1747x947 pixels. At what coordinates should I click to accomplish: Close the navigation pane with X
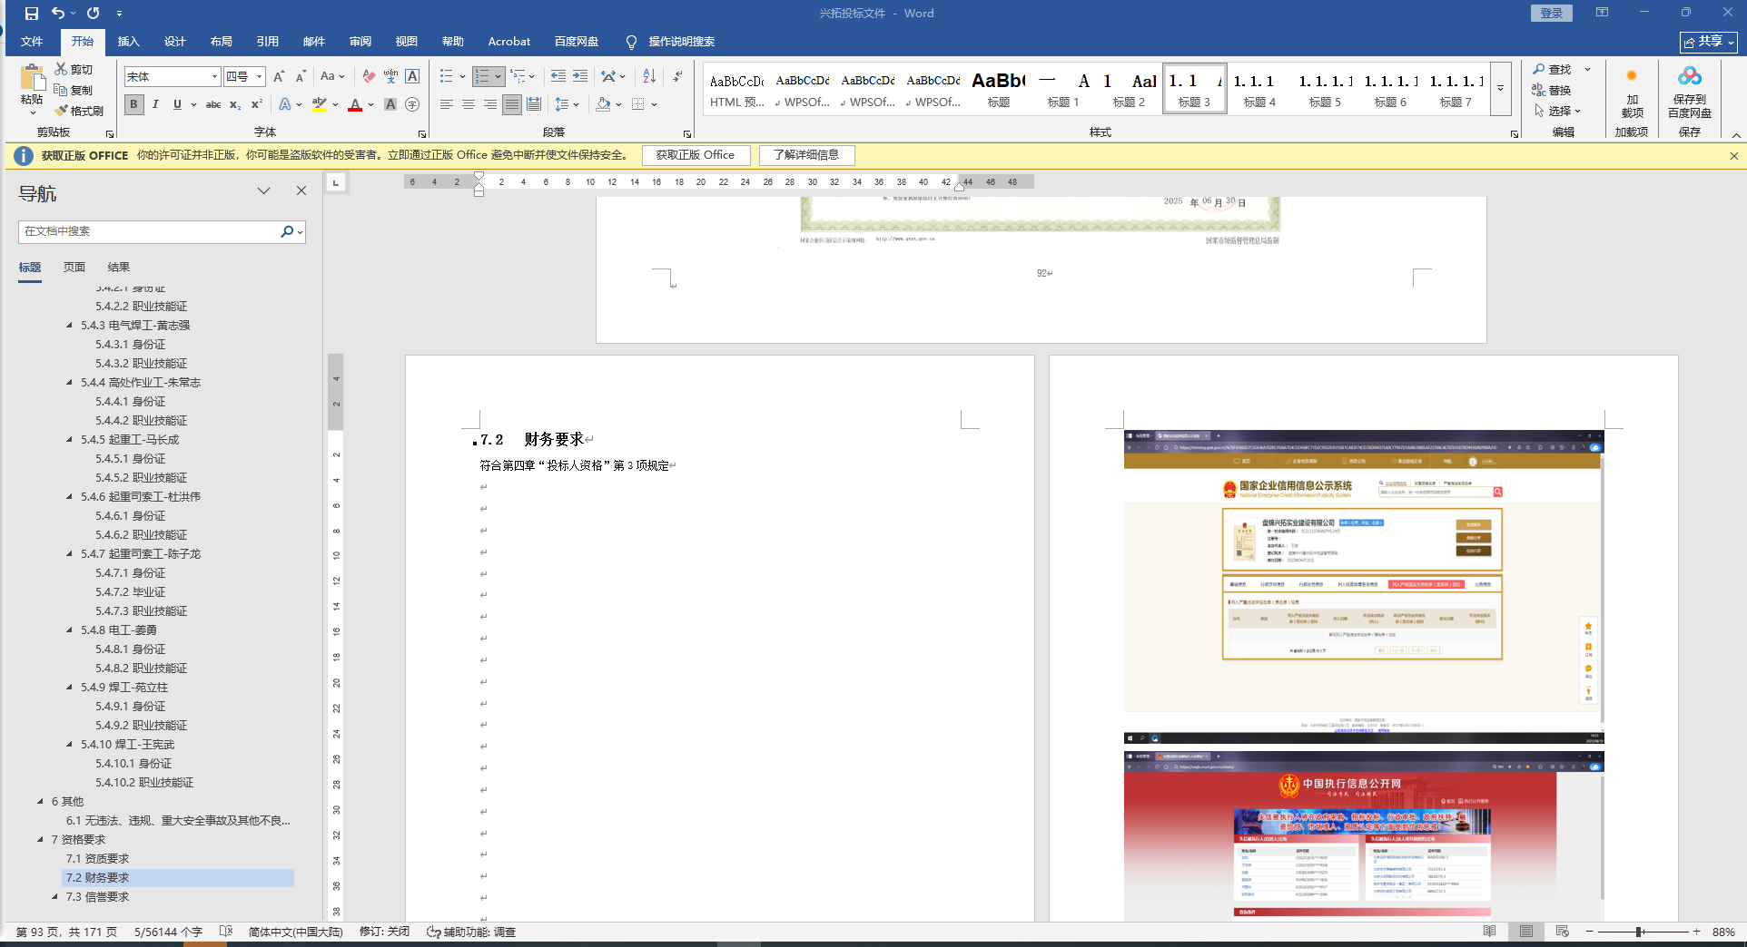[301, 190]
